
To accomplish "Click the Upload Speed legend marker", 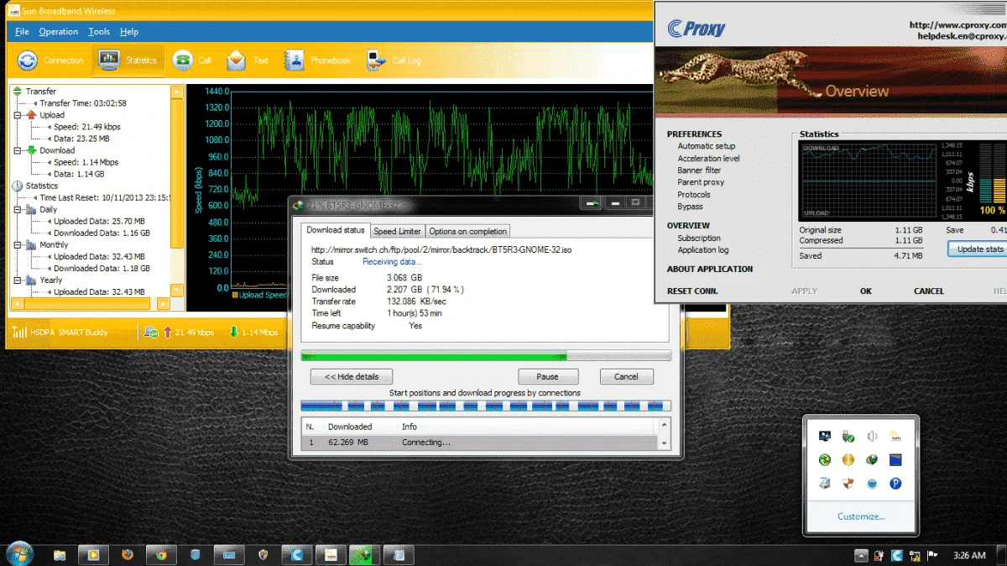I will tap(235, 295).
